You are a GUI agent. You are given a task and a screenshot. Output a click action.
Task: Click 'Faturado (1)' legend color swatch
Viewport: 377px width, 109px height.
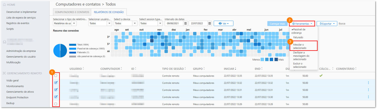[x=72, y=52]
